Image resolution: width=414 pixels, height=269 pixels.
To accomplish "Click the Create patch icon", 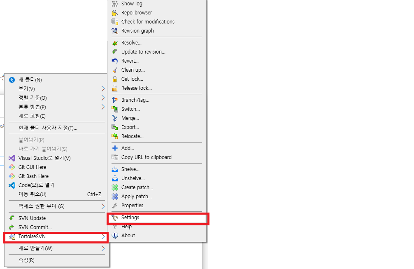I will 114,187.
